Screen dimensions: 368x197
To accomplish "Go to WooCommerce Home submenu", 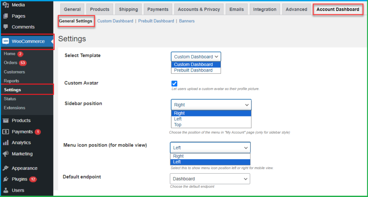I will click(x=10, y=54).
